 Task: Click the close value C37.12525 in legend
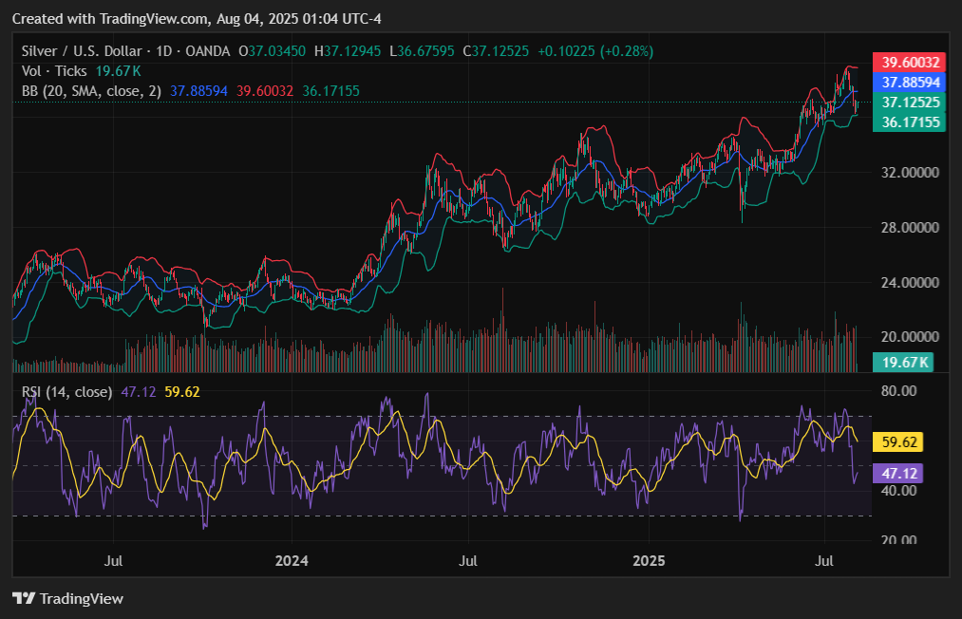tap(496, 51)
